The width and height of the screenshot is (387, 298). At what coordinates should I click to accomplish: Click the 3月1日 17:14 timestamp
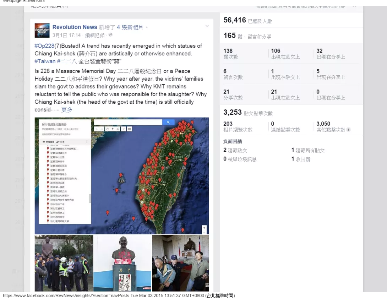(x=67, y=35)
